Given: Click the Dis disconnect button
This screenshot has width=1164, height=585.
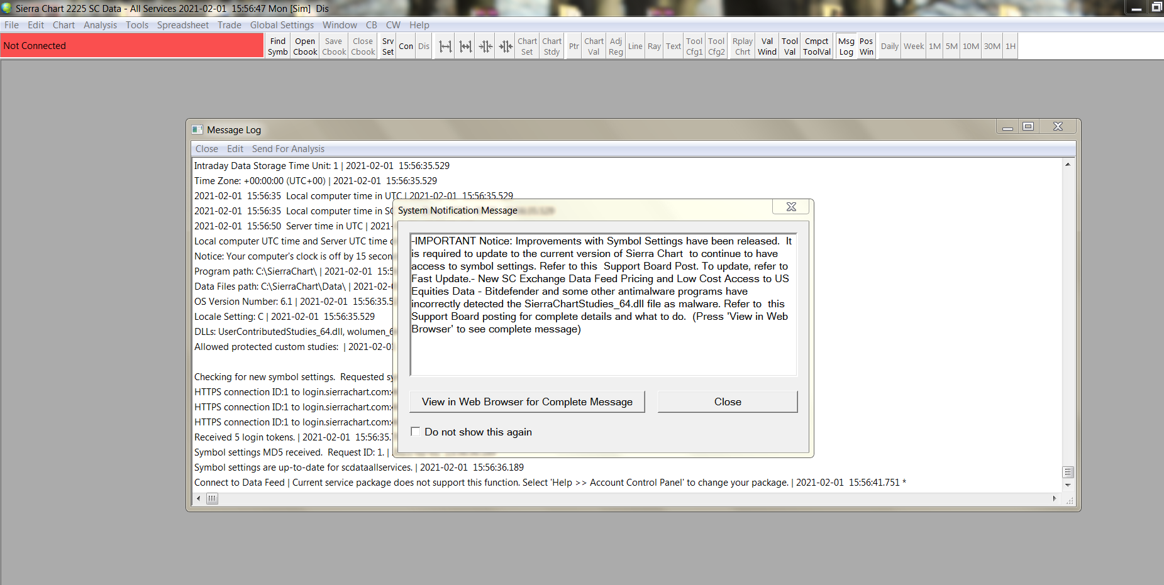Looking at the screenshot, I should point(424,46).
